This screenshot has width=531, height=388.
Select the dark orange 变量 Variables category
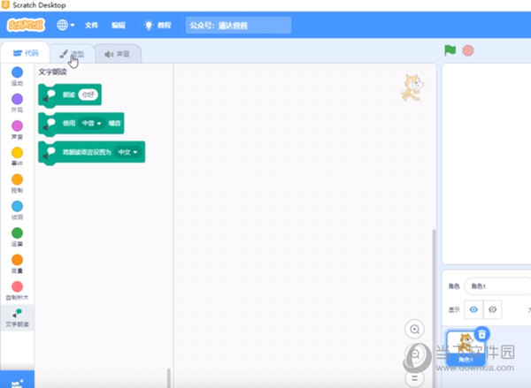click(18, 264)
